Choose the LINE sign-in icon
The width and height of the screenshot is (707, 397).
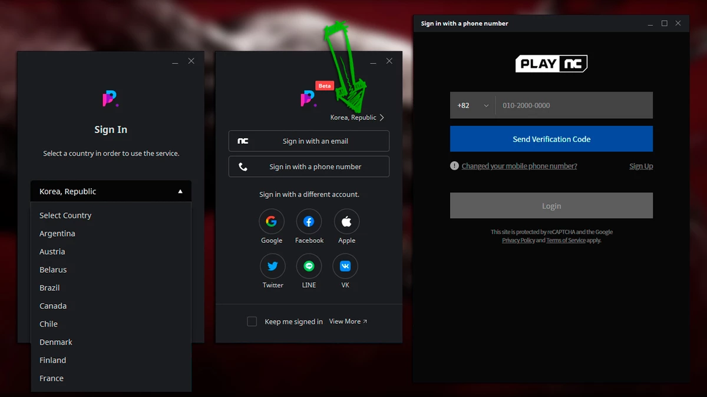309,266
